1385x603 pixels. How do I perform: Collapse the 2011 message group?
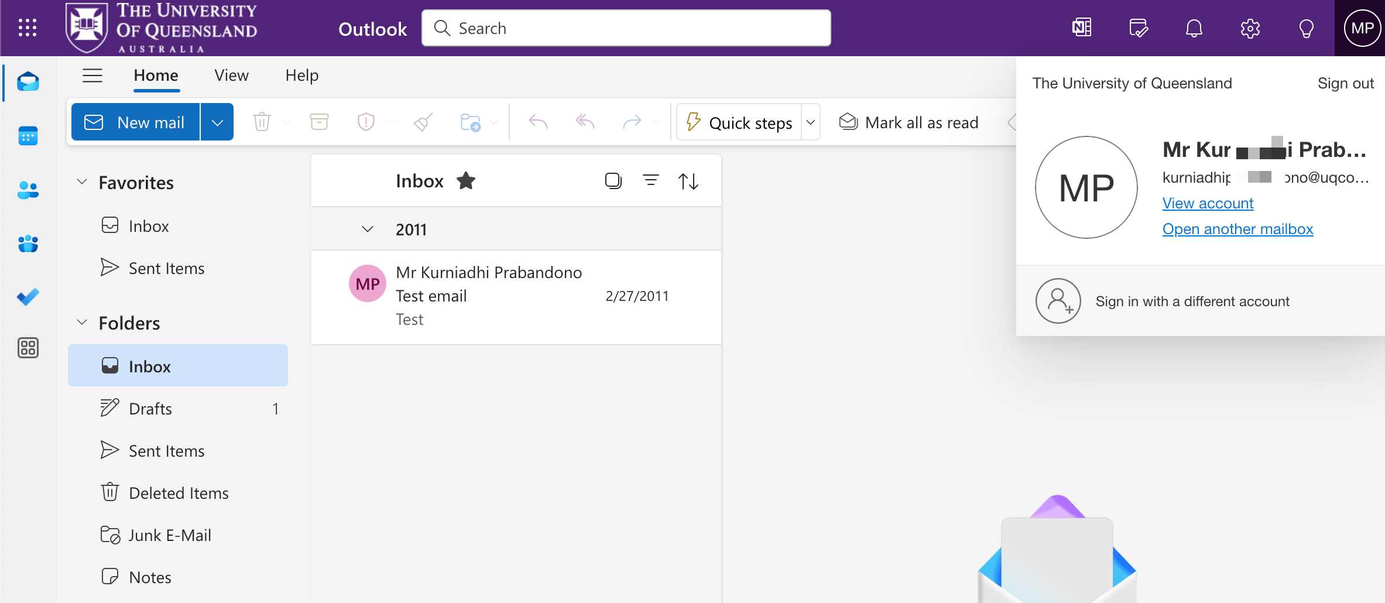pyautogui.click(x=368, y=229)
